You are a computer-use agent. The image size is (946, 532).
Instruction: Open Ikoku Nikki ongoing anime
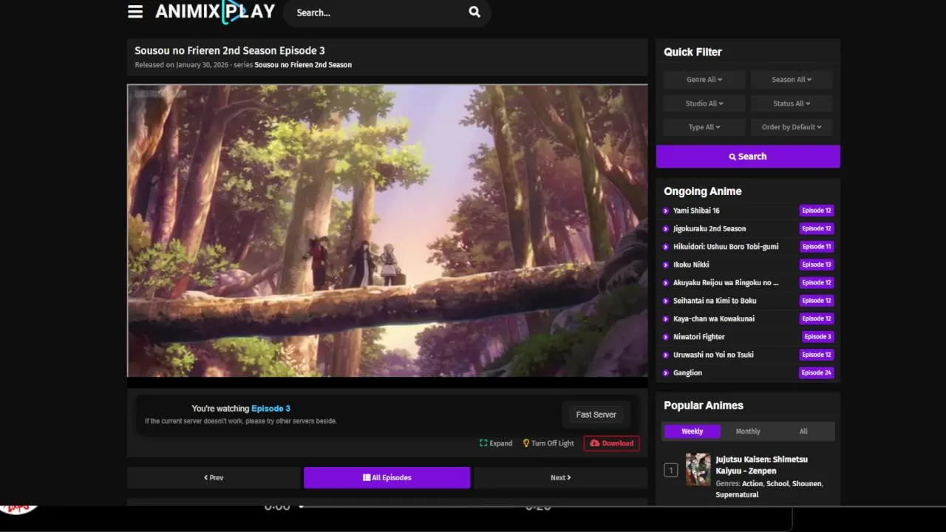(x=691, y=265)
